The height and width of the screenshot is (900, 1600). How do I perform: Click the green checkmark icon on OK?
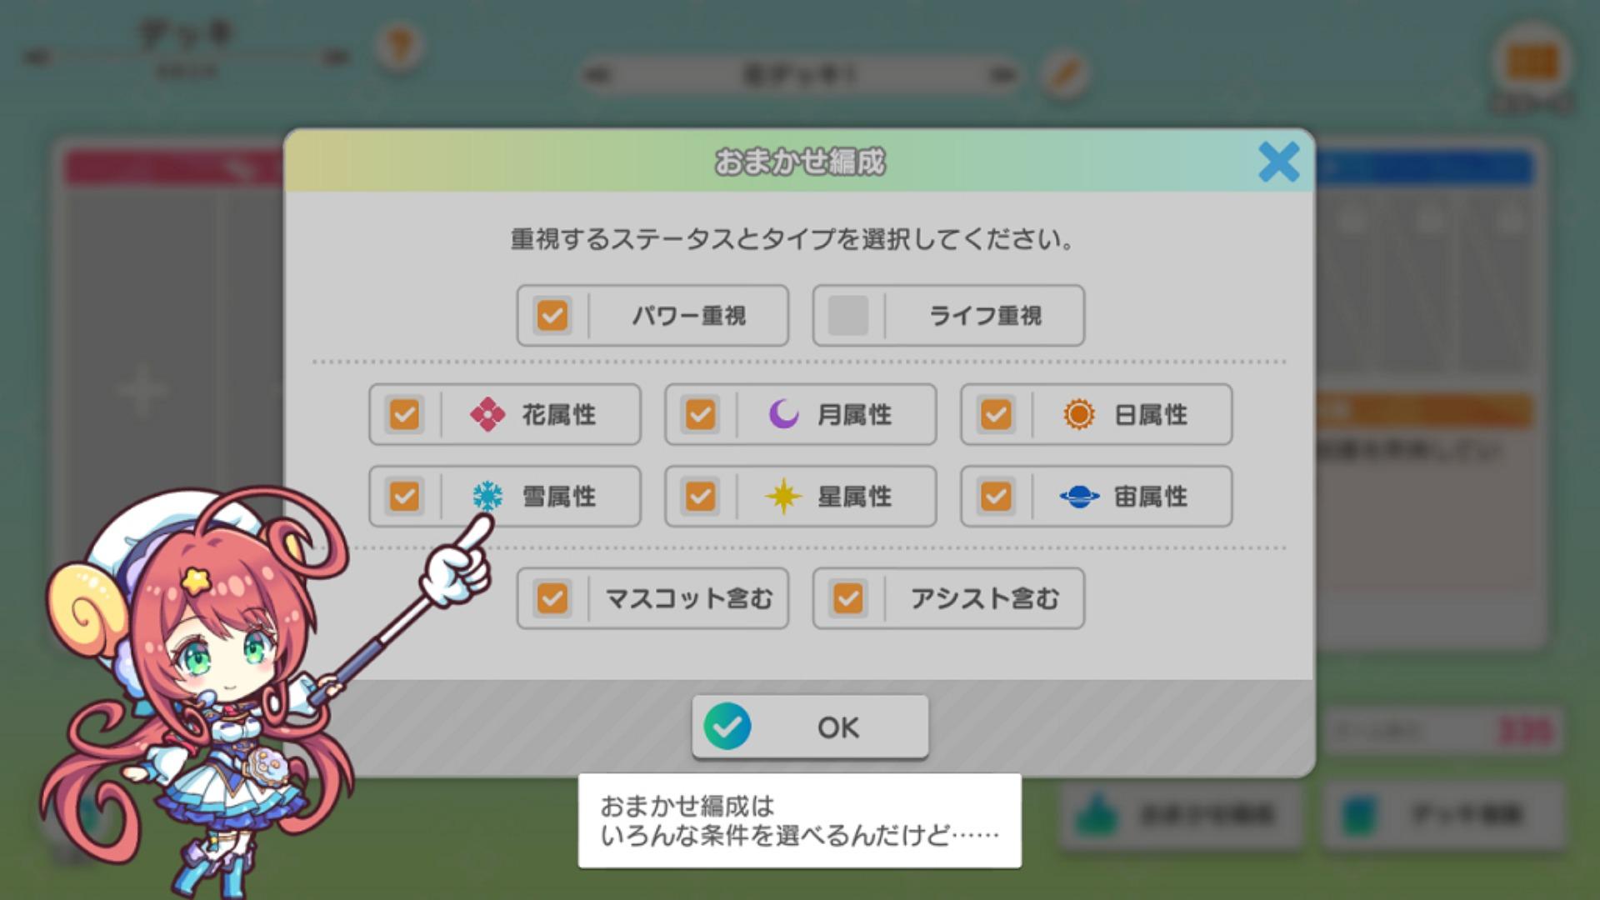click(727, 727)
